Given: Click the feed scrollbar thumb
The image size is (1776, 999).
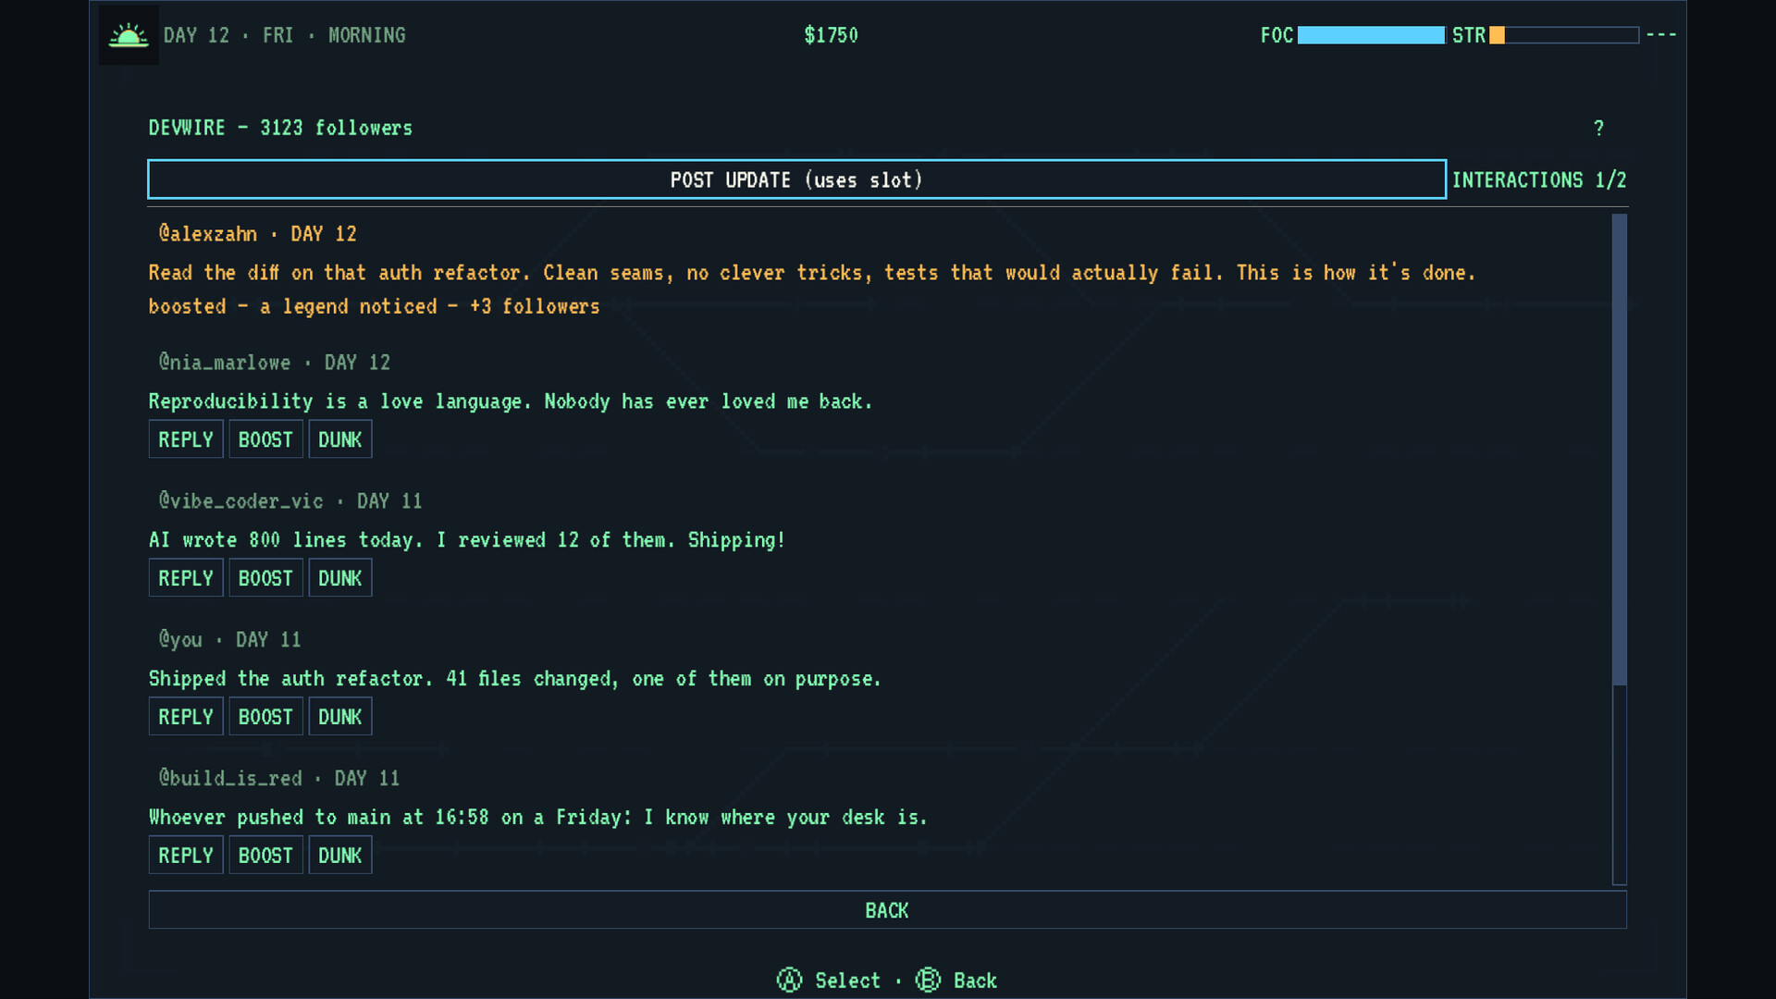Looking at the screenshot, I should pyautogui.click(x=1619, y=450).
